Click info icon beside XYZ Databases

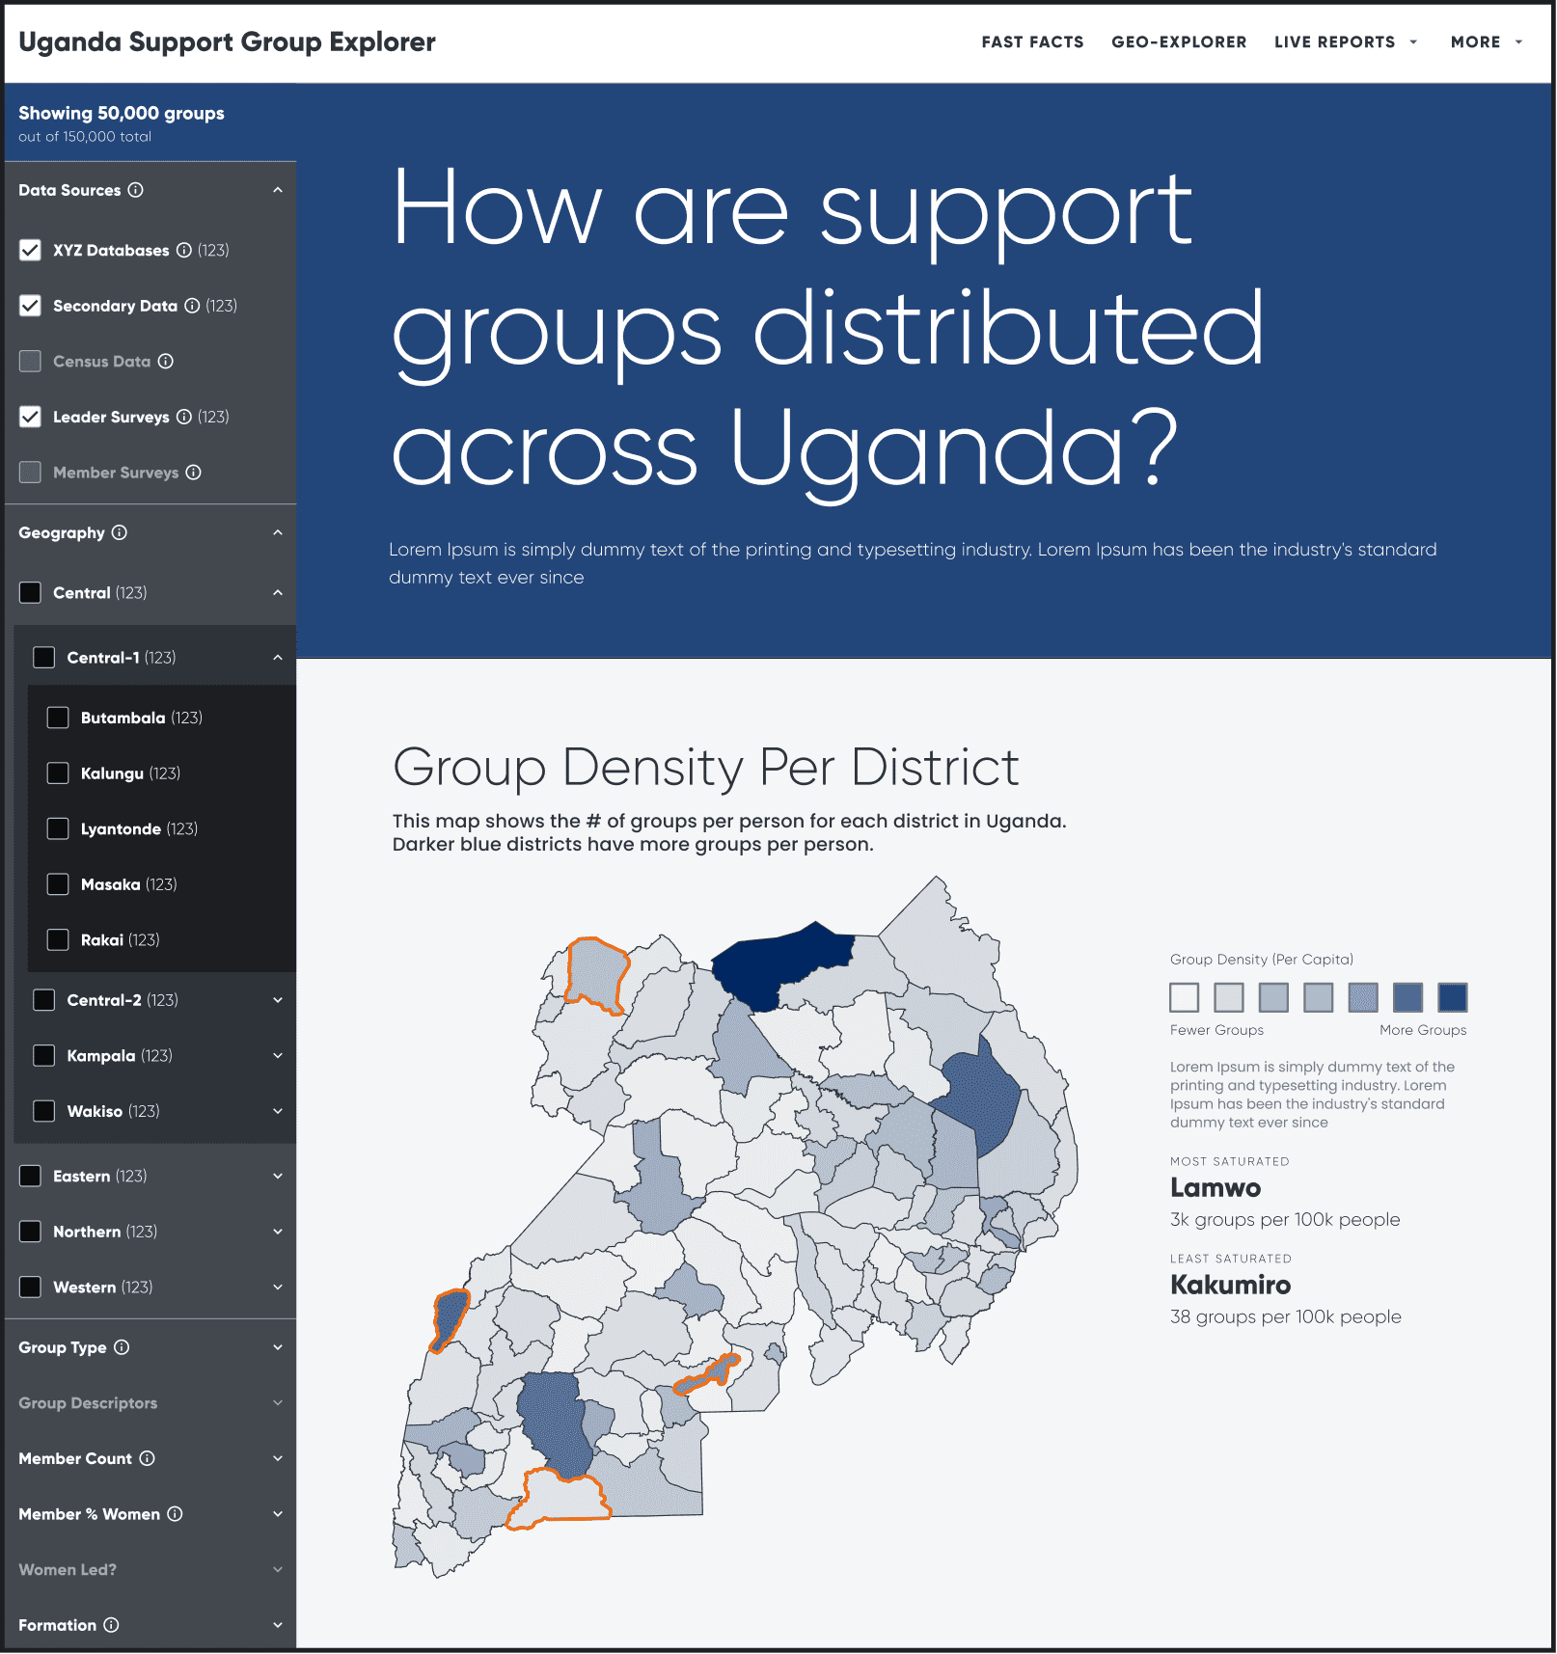pos(184,250)
